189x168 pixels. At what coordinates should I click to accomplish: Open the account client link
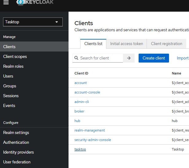tap(81, 83)
